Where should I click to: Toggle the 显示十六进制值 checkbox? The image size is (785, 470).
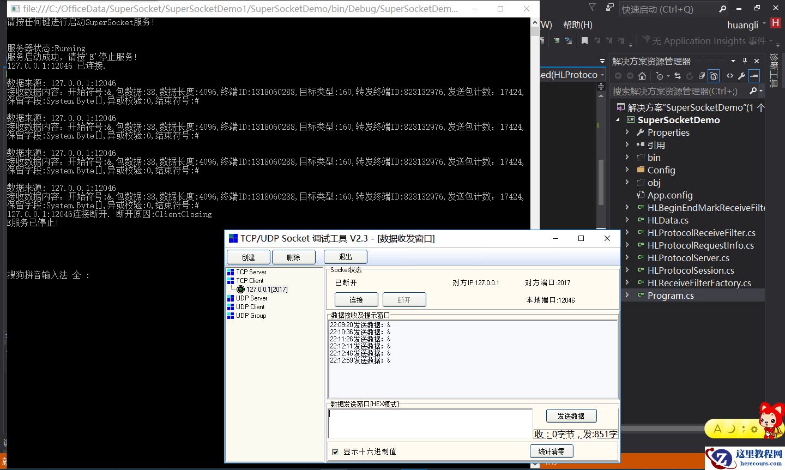335,451
